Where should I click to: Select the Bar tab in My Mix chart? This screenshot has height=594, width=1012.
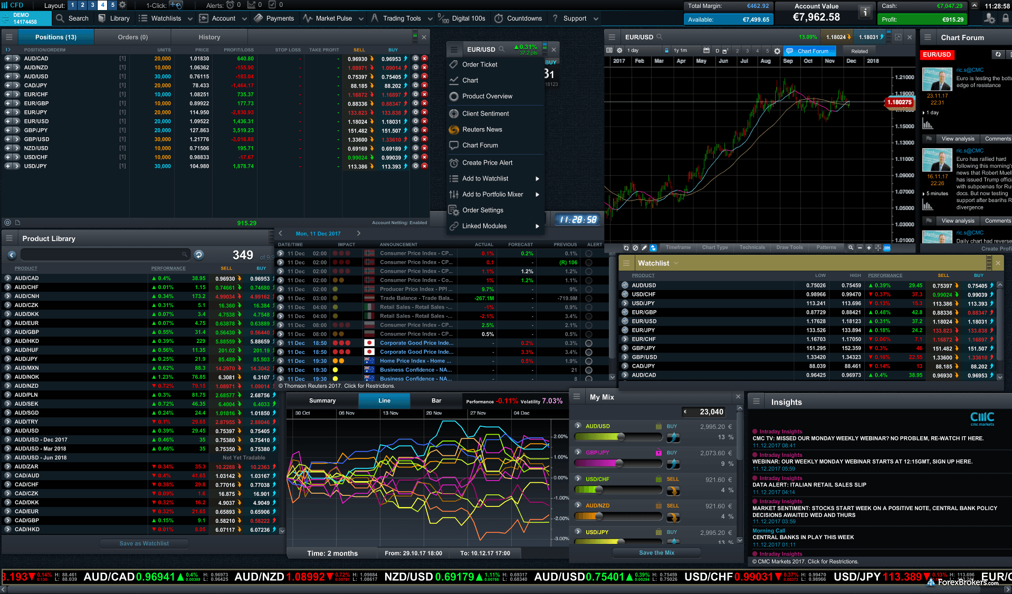436,401
